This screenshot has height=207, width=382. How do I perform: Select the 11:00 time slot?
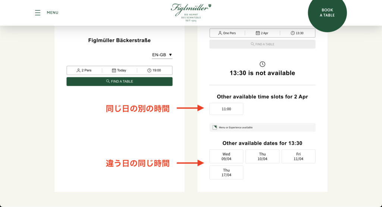[x=226, y=109]
